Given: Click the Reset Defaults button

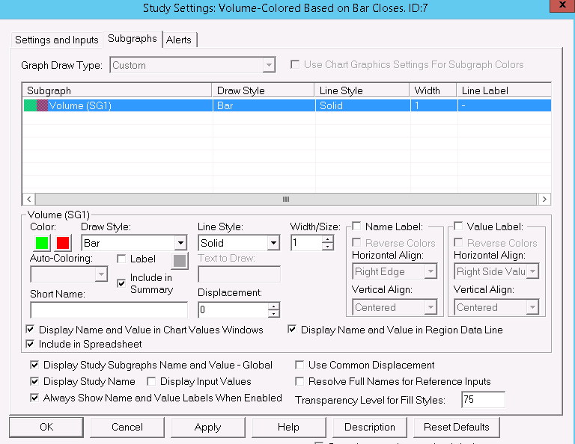Looking at the screenshot, I should point(456,427).
